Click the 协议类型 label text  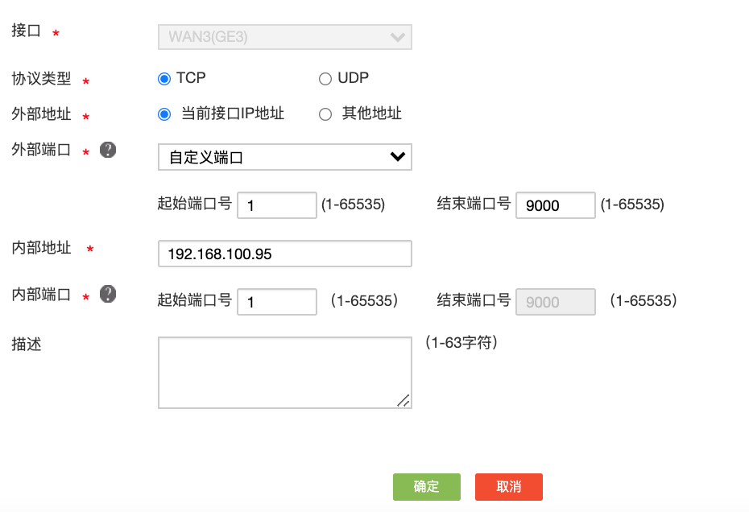pos(41,79)
